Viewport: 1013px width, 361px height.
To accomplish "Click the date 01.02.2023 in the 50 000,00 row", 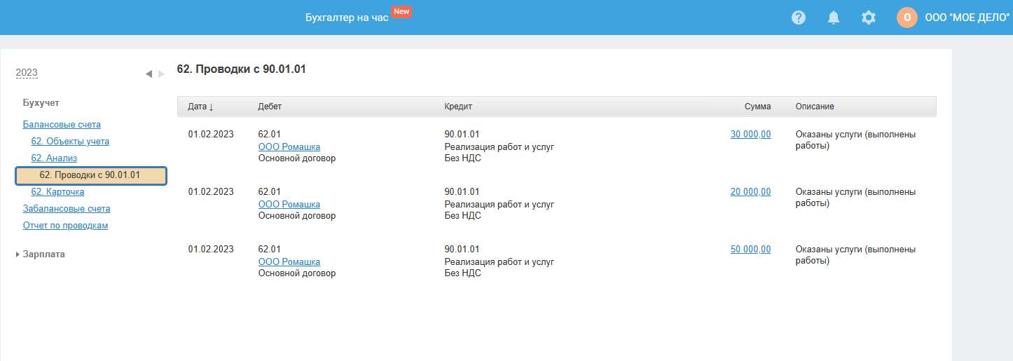I will coord(211,250).
